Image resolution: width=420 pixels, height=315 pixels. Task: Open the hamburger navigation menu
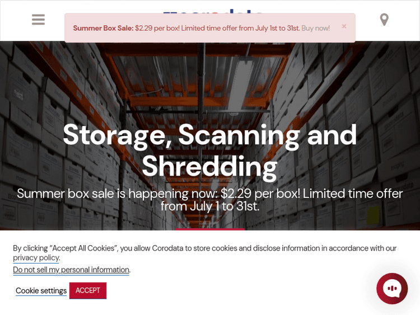click(x=38, y=20)
